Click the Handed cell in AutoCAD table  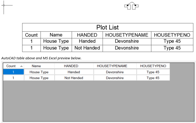(x=87, y=41)
